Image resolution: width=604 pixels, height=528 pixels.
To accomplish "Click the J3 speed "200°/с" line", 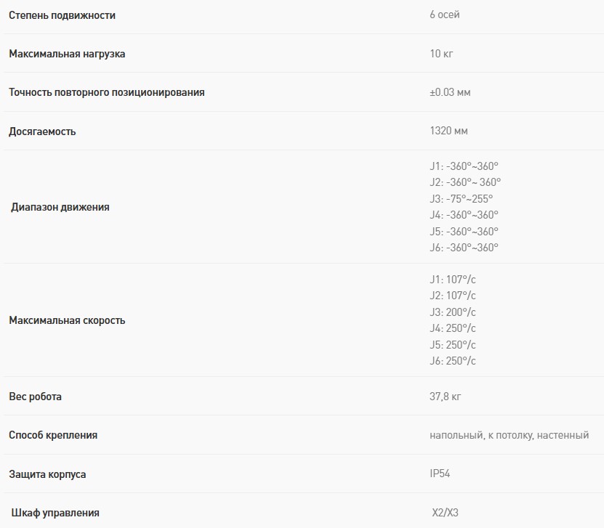I will pyautogui.click(x=453, y=312).
